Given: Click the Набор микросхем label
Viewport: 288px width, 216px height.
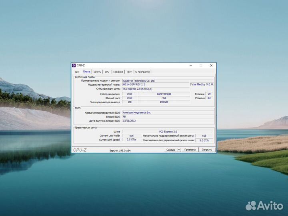Looking at the screenshot, I should pos(110,94).
